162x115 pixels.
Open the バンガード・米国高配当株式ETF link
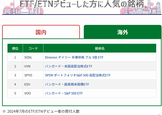69,66
